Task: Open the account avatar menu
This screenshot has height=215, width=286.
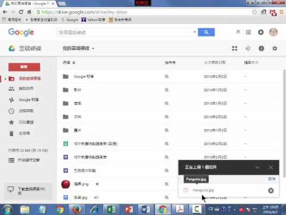Action: pos(273,32)
